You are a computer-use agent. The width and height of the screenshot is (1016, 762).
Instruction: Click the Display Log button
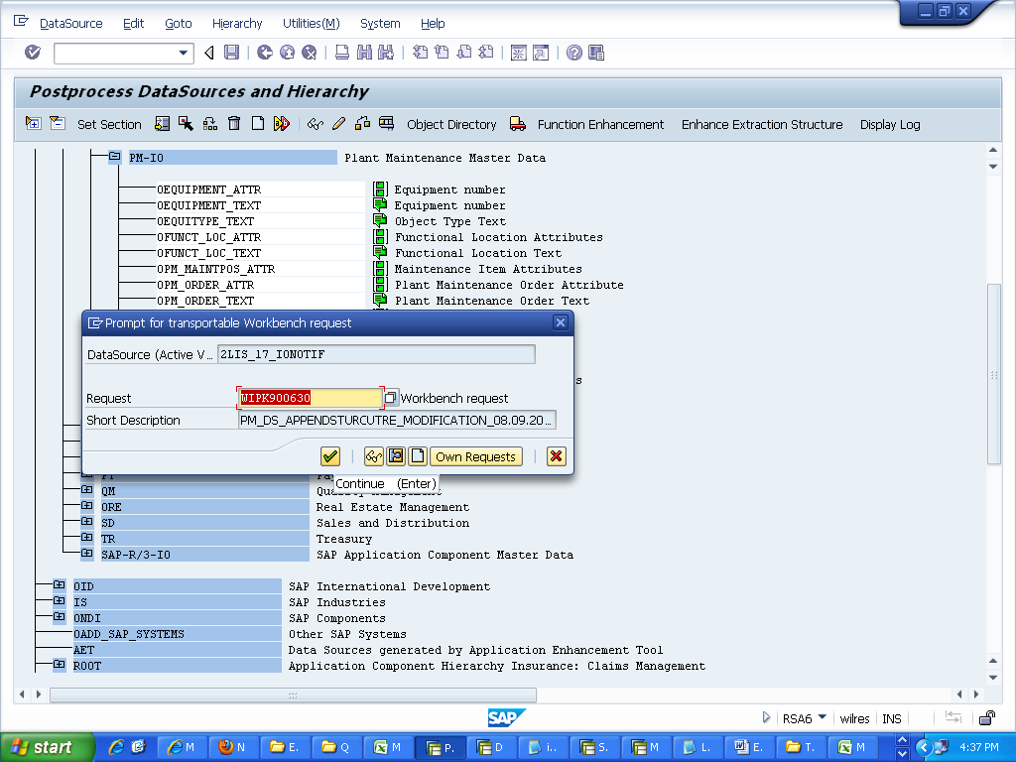(890, 124)
